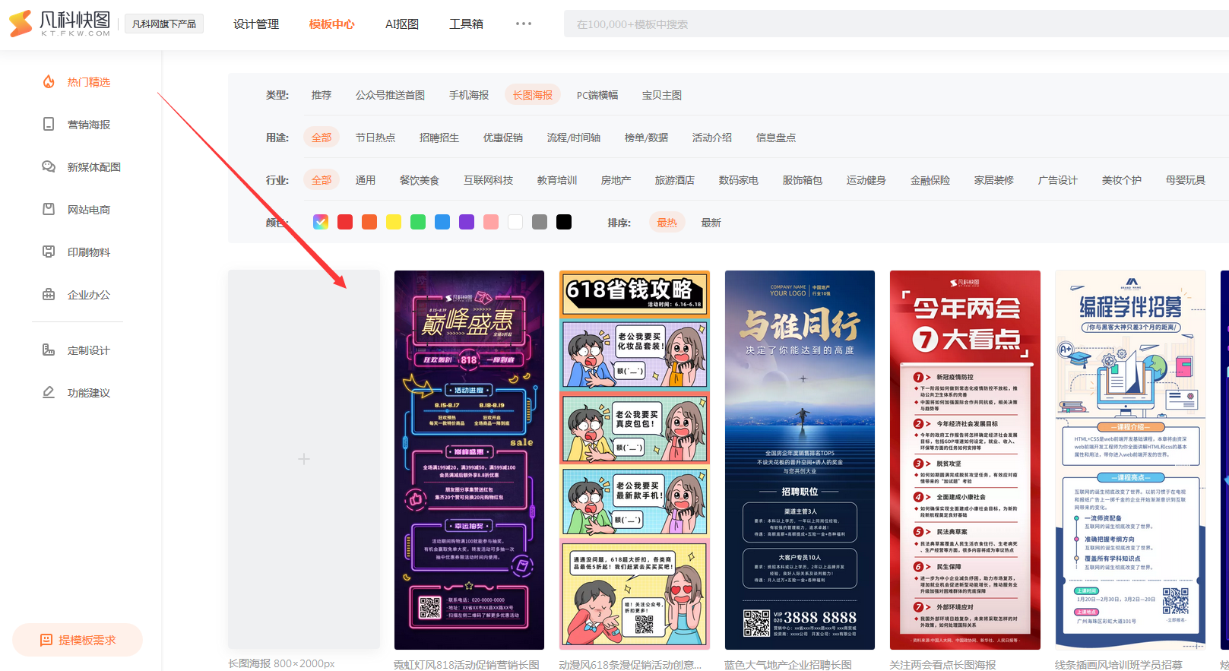Filter by 招聘招生 purpose

(439, 138)
